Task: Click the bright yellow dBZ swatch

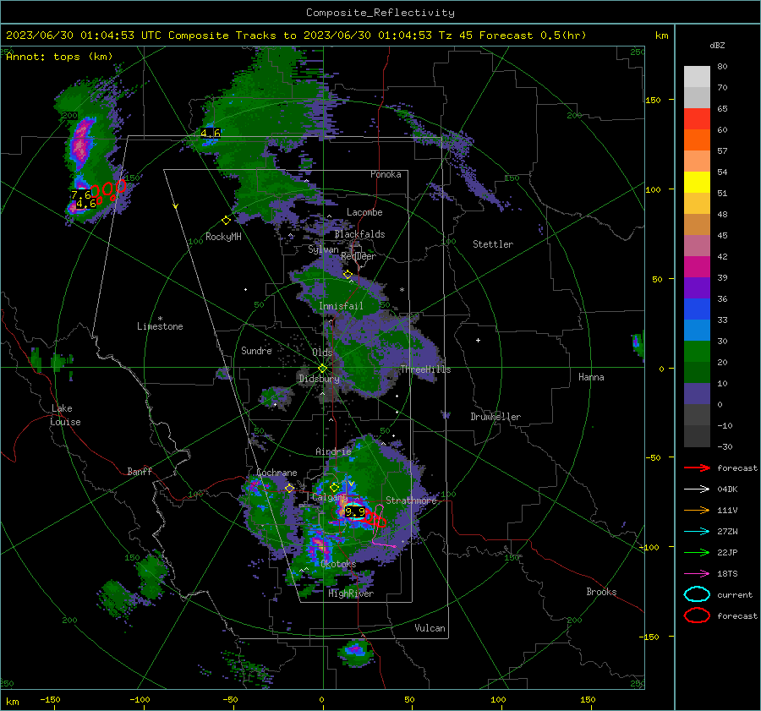Action: (x=697, y=182)
